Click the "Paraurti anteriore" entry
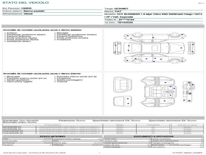Screen dimensions: 206x155 click(x=19, y=36)
